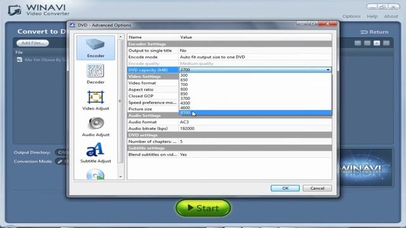Select the Closed GOP row

[x=153, y=96]
